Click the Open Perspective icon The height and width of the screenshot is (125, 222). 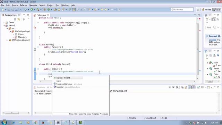pyautogui.click(x=198, y=10)
